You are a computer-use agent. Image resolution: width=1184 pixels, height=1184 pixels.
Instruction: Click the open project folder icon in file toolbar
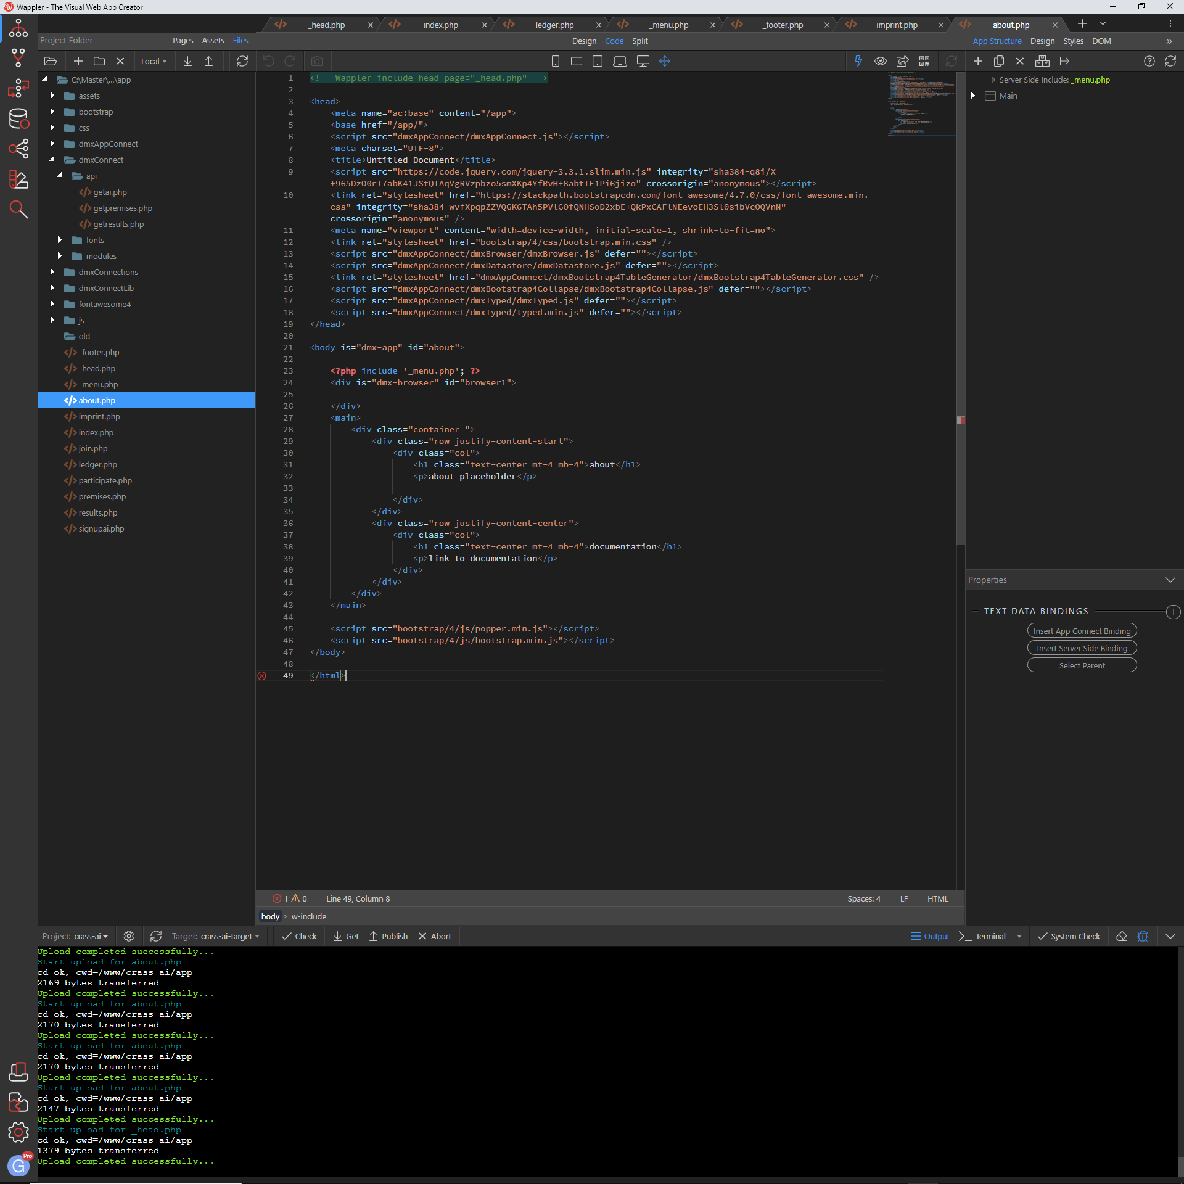tap(51, 61)
